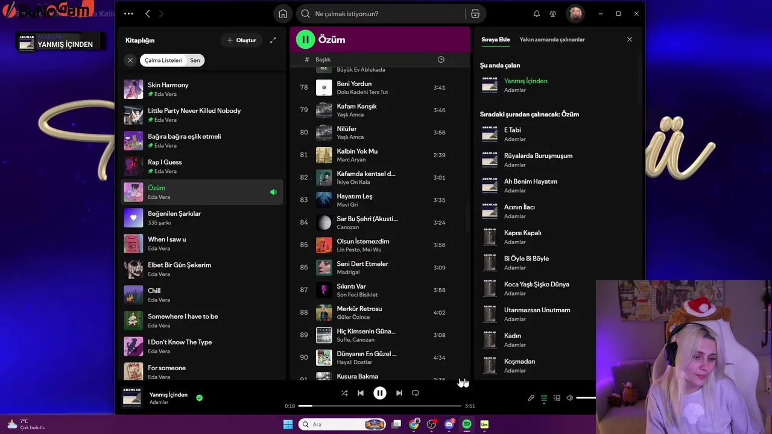The height and width of the screenshot is (434, 772).
Task: Mute the volume speaker icon
Action: 569,398
